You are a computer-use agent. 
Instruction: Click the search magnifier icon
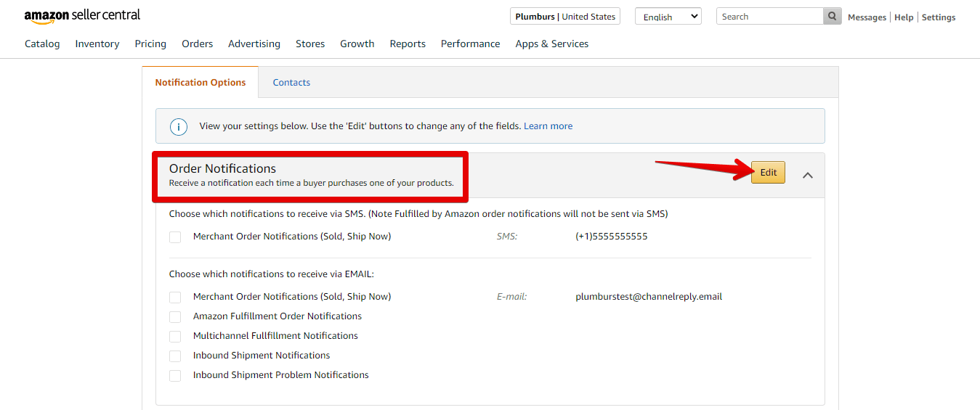point(833,17)
